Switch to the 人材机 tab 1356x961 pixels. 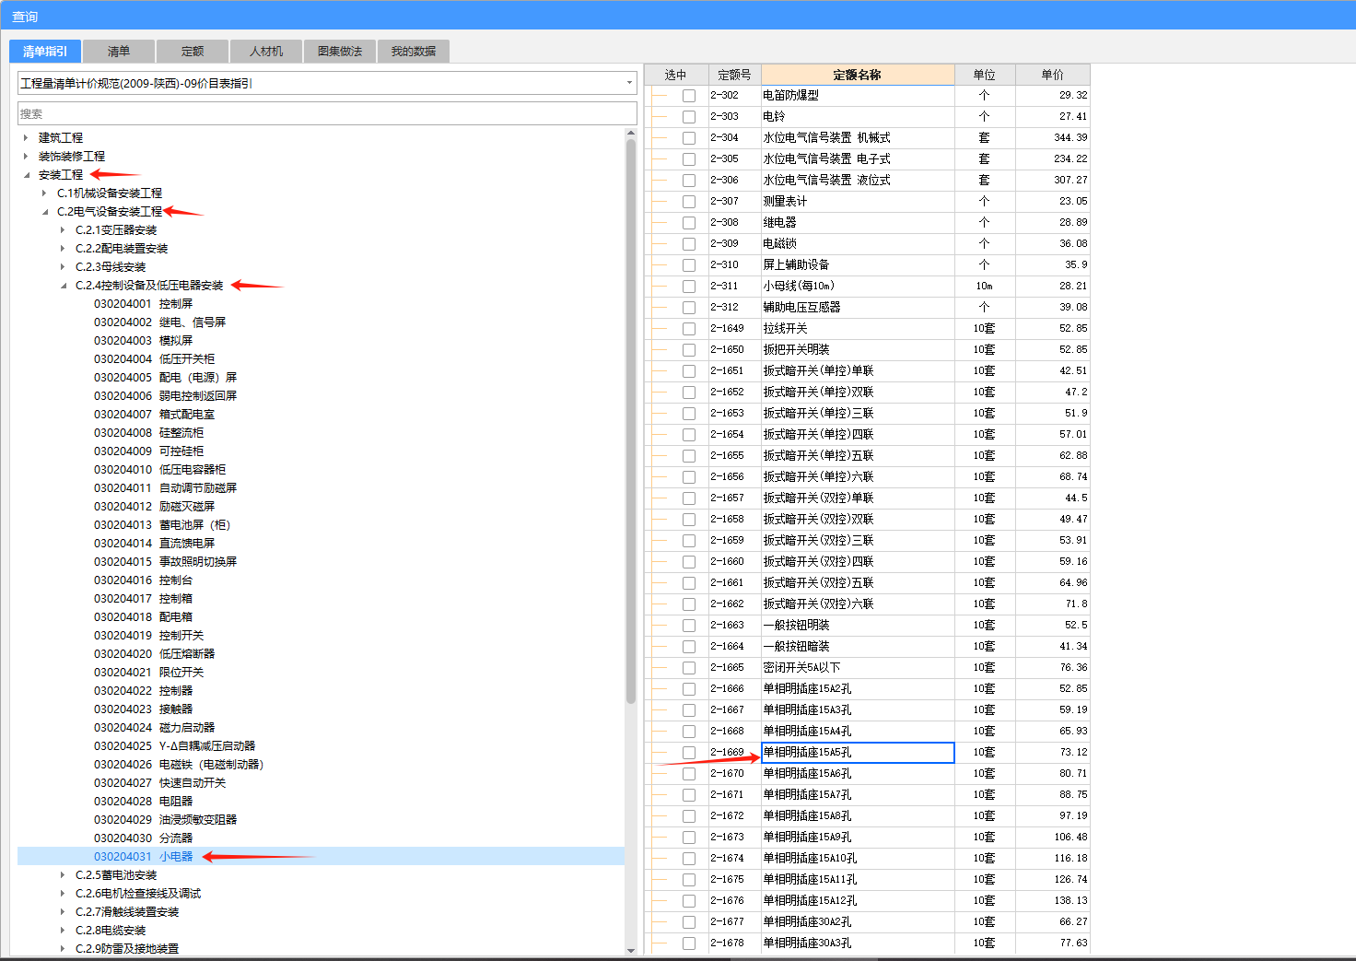[x=266, y=52]
